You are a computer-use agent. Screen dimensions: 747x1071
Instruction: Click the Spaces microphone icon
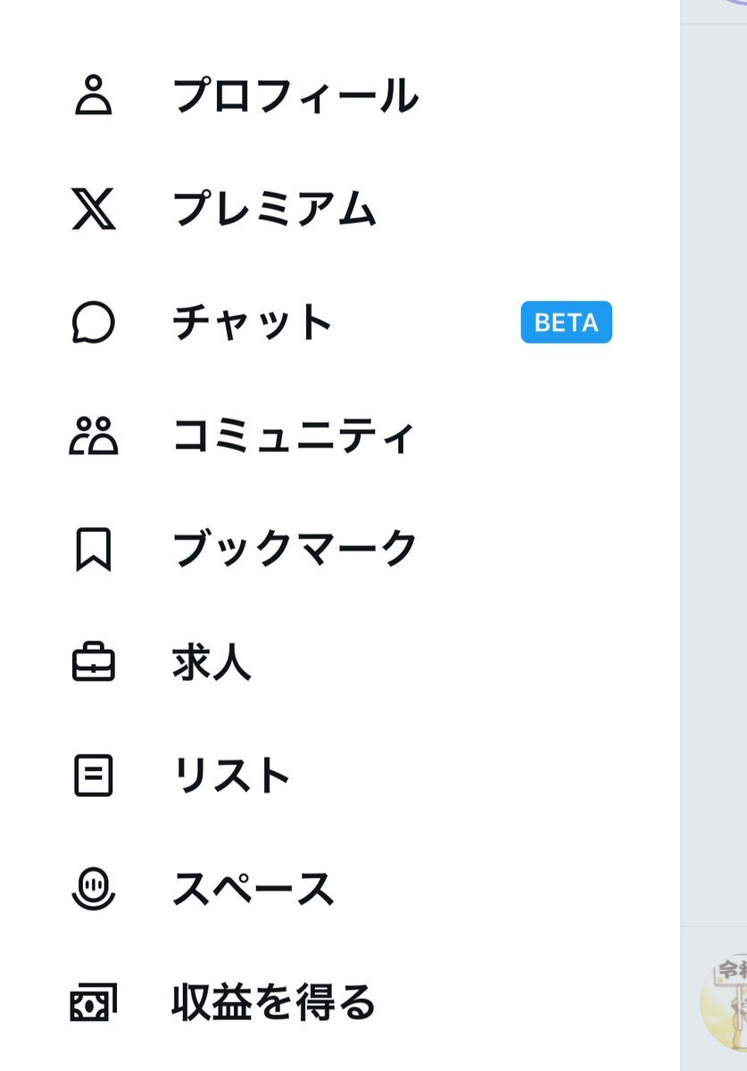tap(93, 889)
